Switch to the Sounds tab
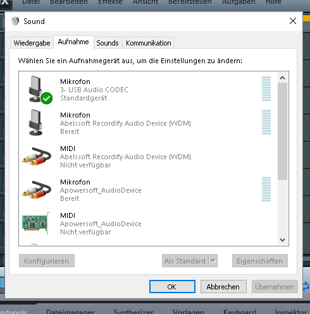 108,43
